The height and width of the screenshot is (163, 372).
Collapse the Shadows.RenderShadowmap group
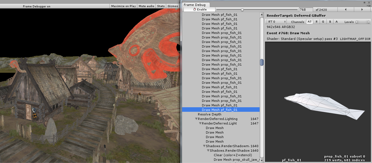point(204,146)
